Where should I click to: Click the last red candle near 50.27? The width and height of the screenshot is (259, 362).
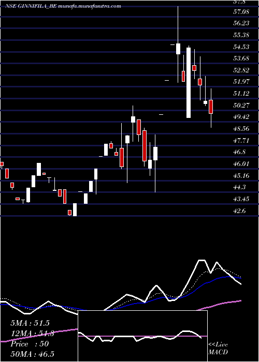pos(211,107)
